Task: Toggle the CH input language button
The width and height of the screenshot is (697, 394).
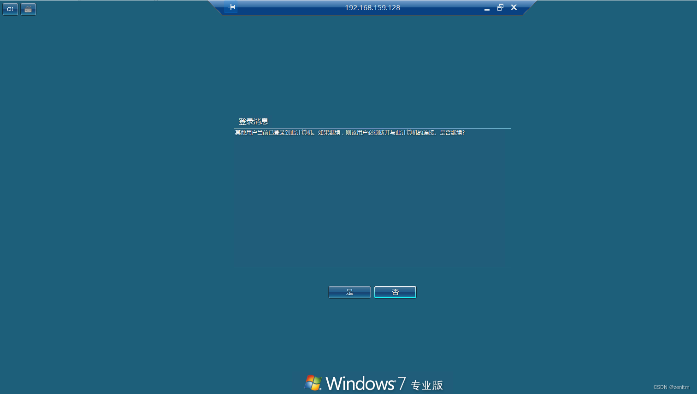Action: (x=10, y=9)
